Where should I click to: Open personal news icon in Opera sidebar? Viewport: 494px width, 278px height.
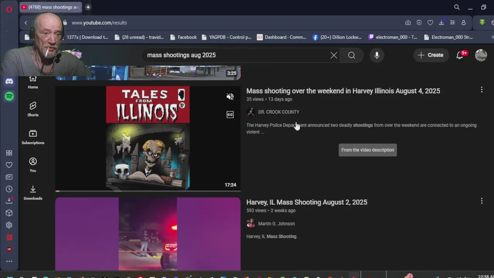pyautogui.click(x=9, y=177)
